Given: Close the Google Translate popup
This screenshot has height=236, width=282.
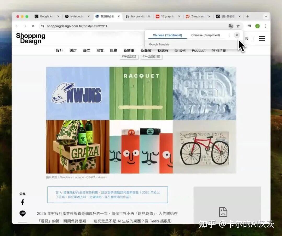Looking at the screenshot, I should [x=237, y=35].
